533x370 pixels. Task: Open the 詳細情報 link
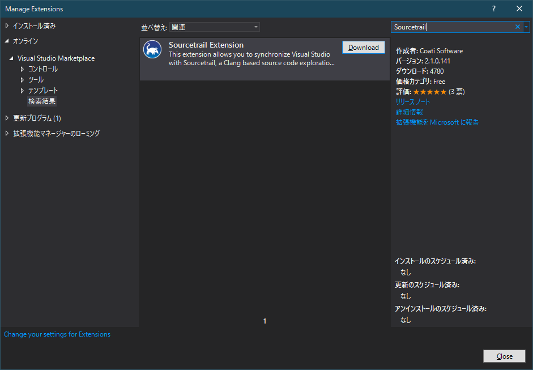[409, 112]
